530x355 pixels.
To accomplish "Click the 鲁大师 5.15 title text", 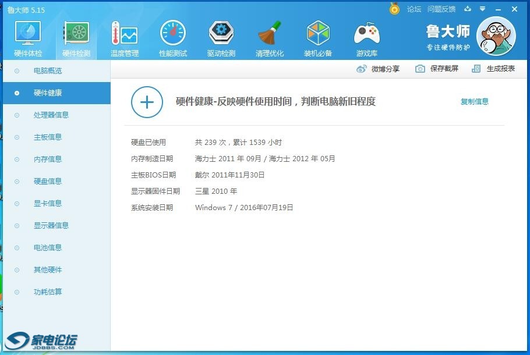I will pyautogui.click(x=26, y=10).
